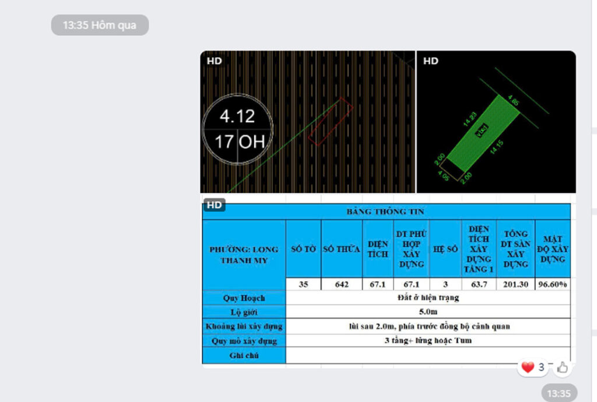This screenshot has height=402, width=597.
Task: Click the empty "Ghi chú" notes cell
Action: click(427, 355)
